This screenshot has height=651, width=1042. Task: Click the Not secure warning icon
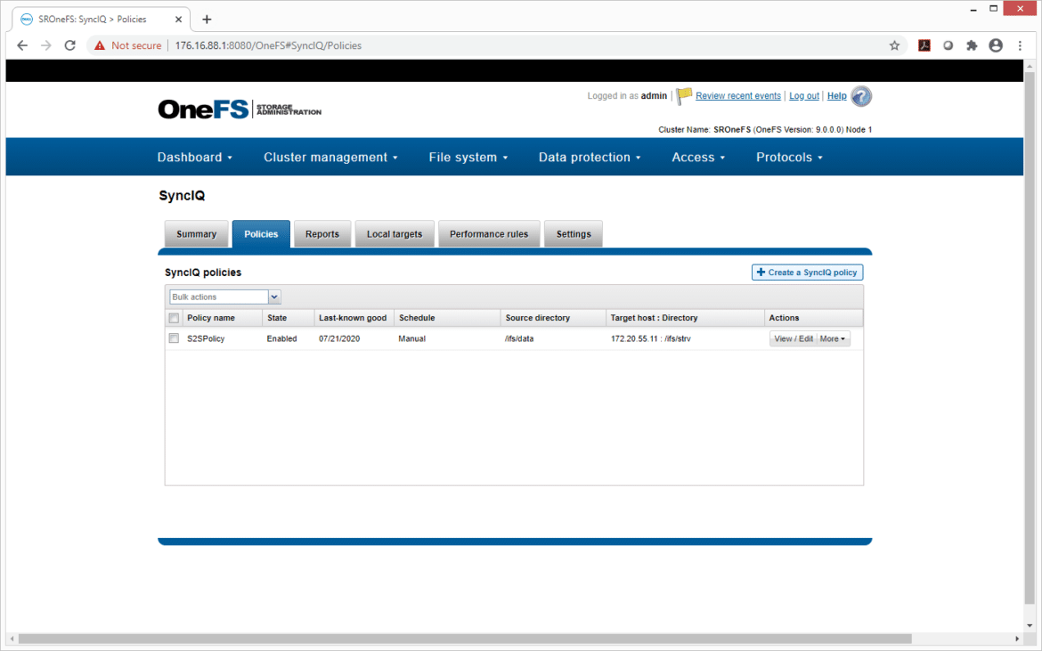[x=100, y=45]
